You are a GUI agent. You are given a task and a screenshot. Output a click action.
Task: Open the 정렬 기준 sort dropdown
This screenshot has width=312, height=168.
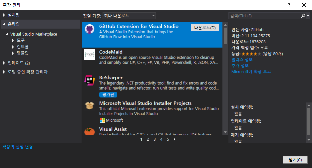click(x=129, y=16)
